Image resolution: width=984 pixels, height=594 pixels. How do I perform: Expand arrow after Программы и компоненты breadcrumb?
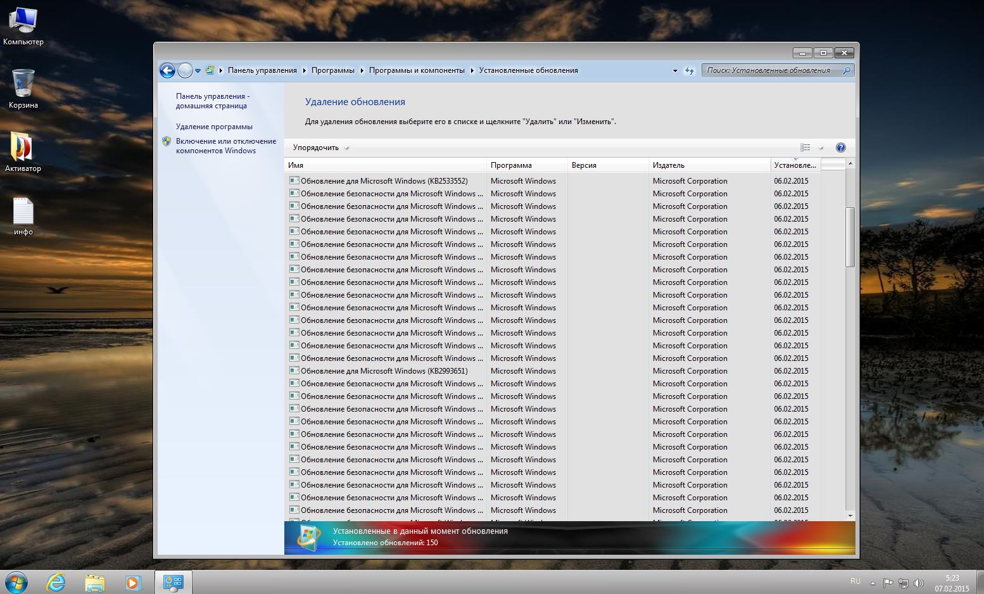point(472,70)
